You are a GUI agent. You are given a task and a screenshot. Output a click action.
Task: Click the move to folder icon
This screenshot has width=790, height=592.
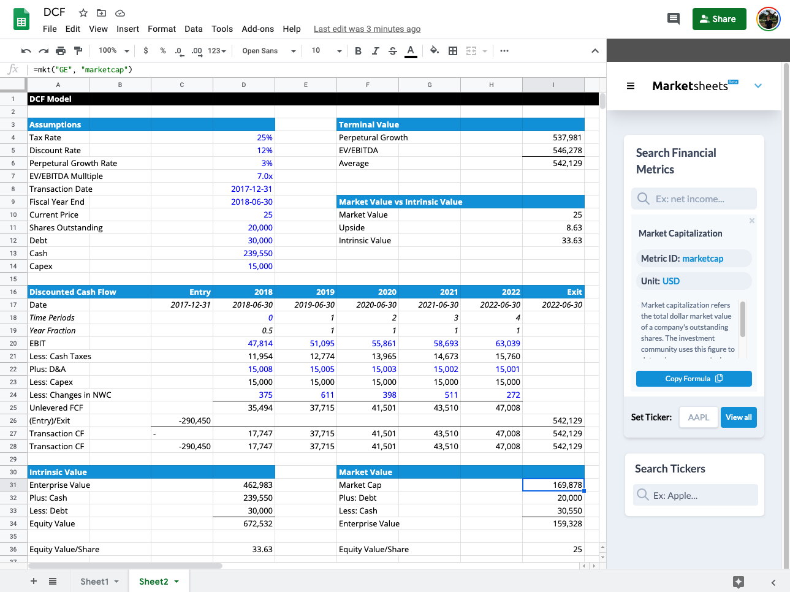(x=102, y=13)
